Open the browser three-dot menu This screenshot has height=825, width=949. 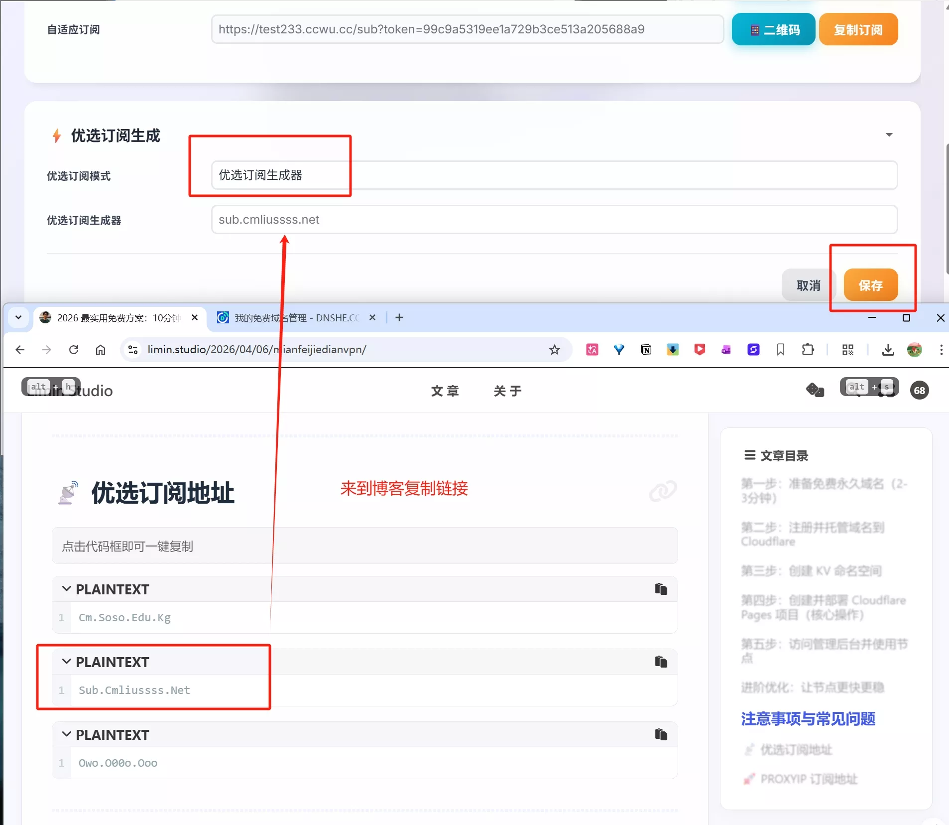(941, 350)
